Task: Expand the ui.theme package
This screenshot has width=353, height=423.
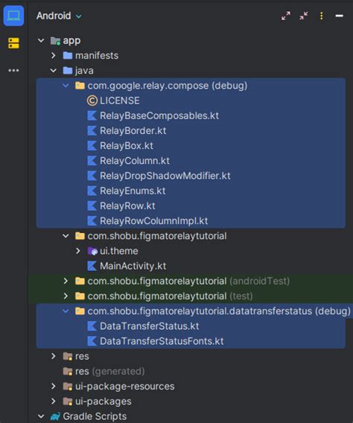Action: [x=78, y=251]
